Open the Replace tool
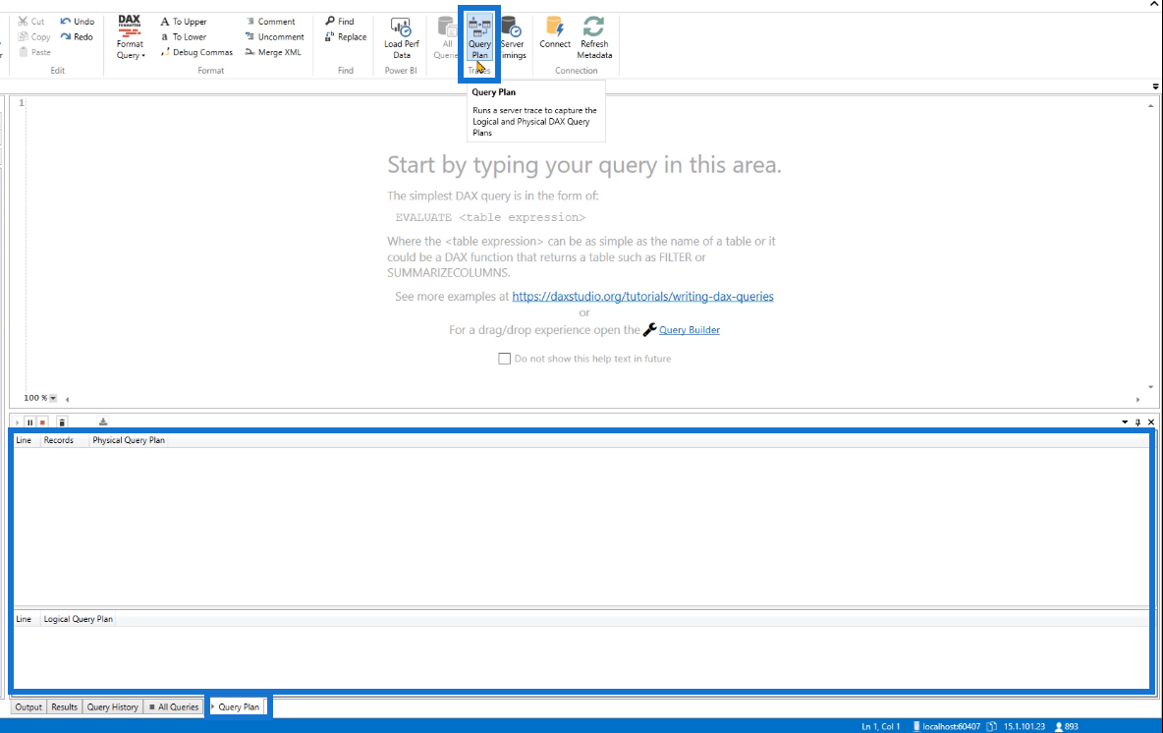 click(346, 36)
